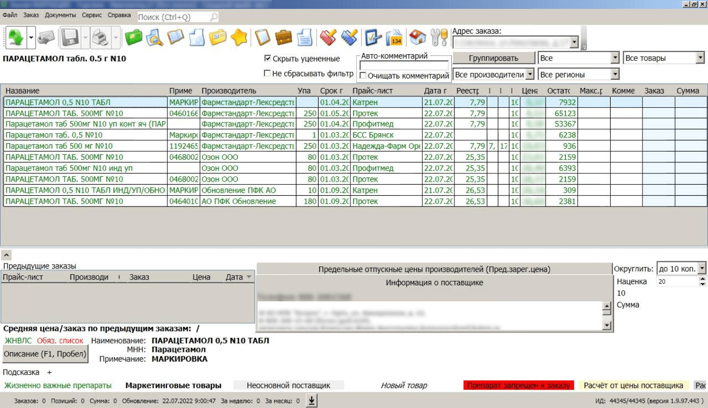
Task: Open the brown briefcase icon
Action: (x=284, y=37)
